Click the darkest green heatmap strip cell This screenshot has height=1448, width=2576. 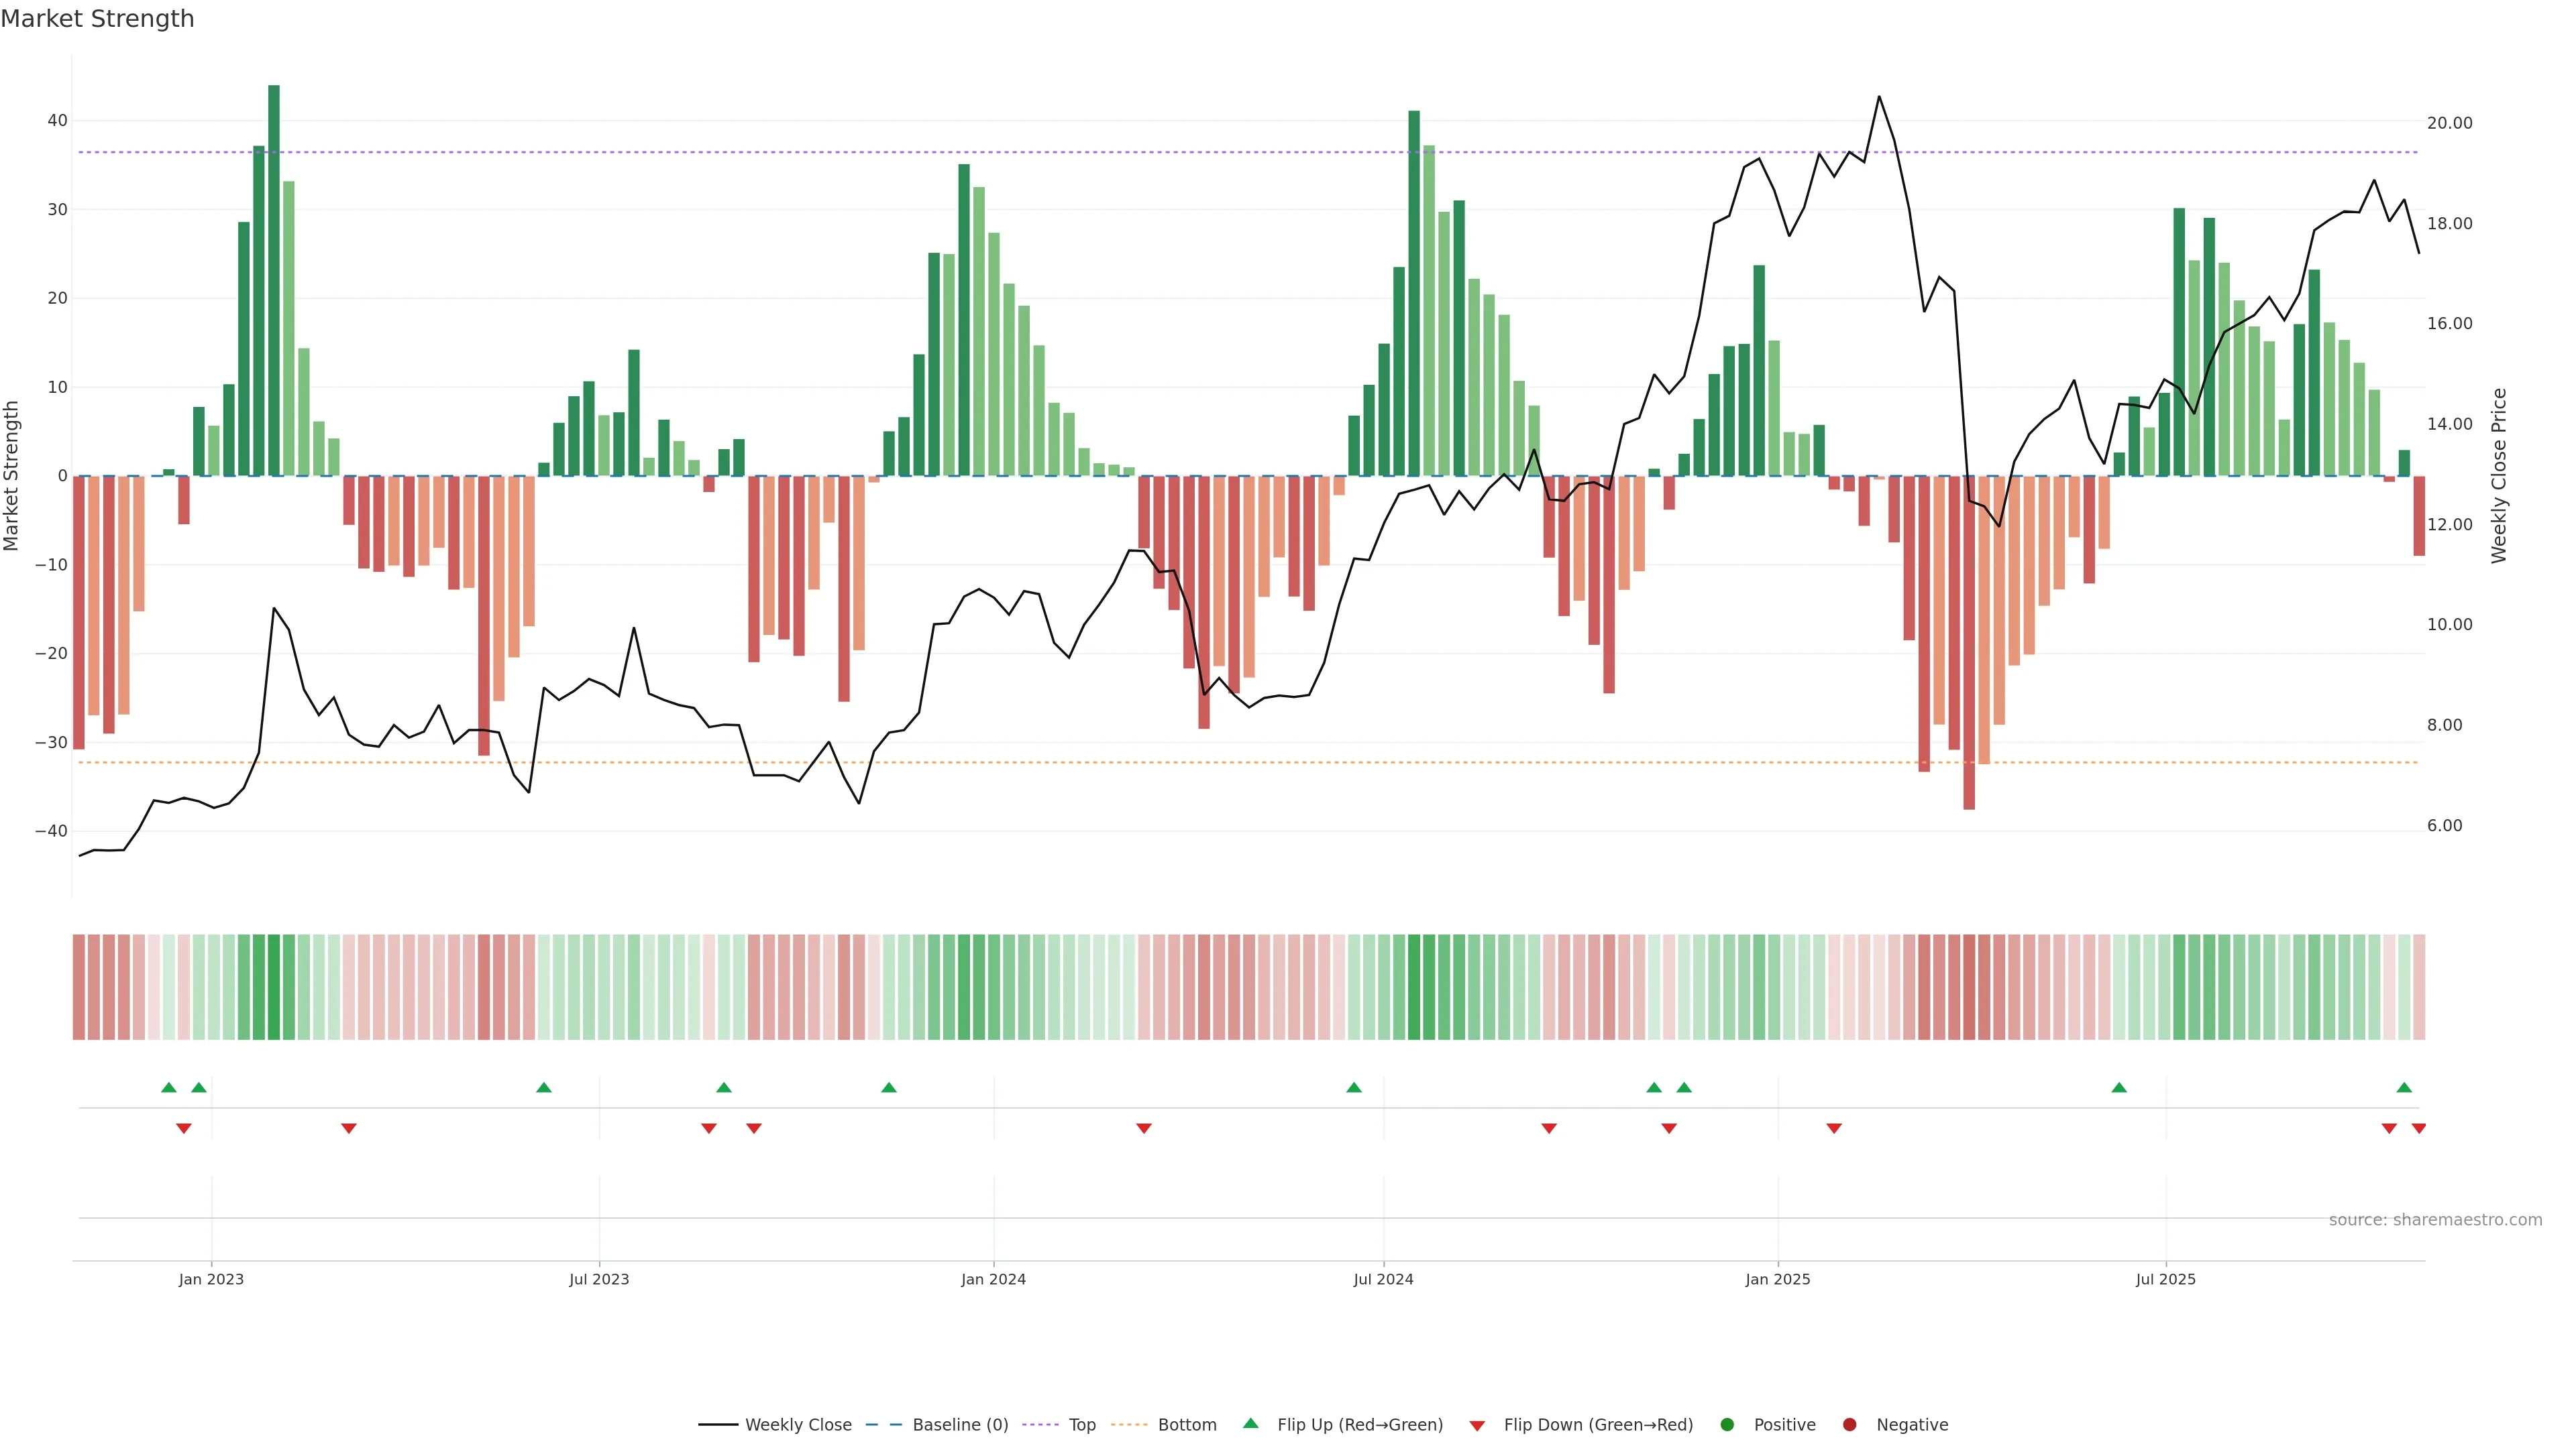(274, 987)
